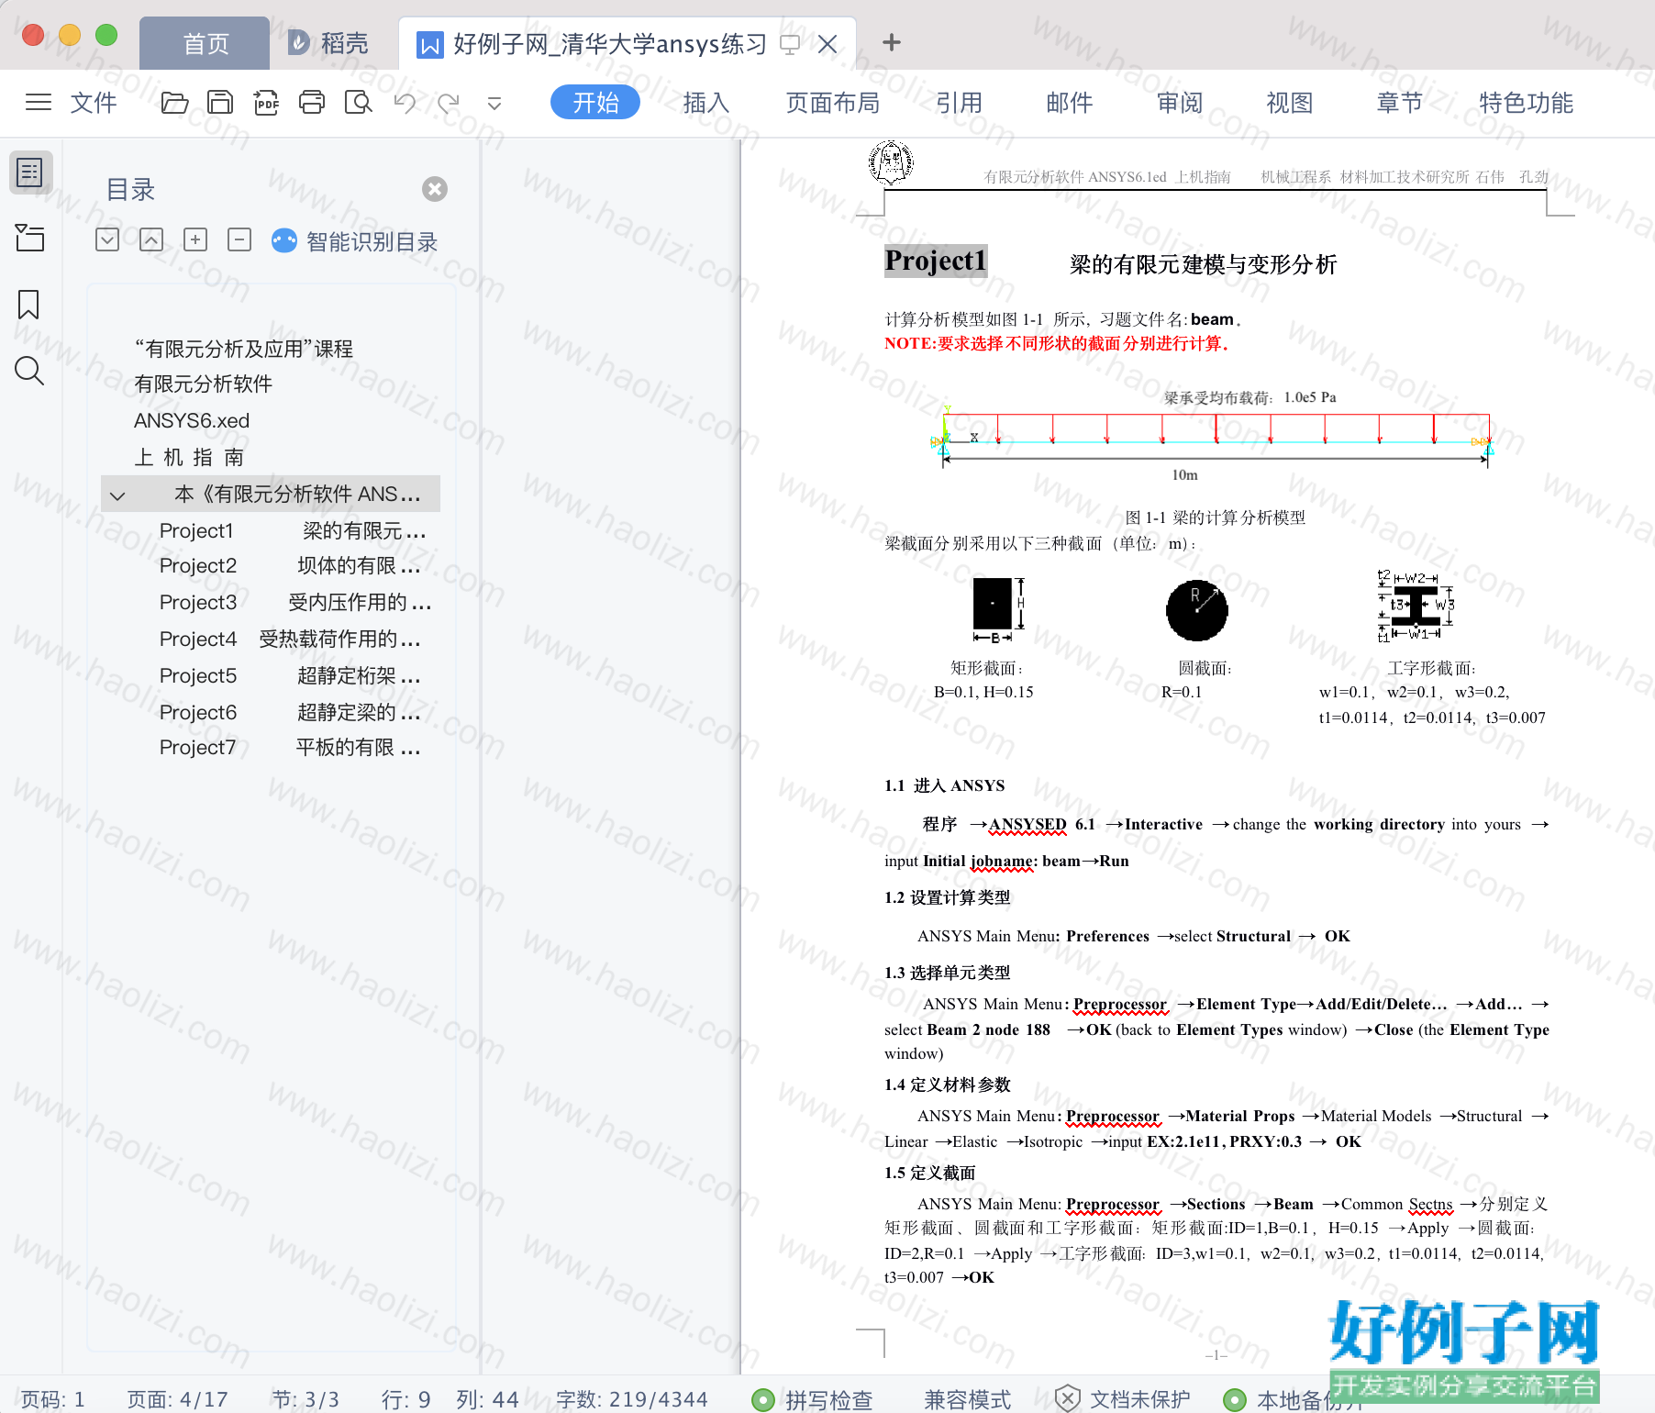Open the 邮件 ribbon tab
Viewport: 1655px width, 1413px height.
tap(1070, 102)
